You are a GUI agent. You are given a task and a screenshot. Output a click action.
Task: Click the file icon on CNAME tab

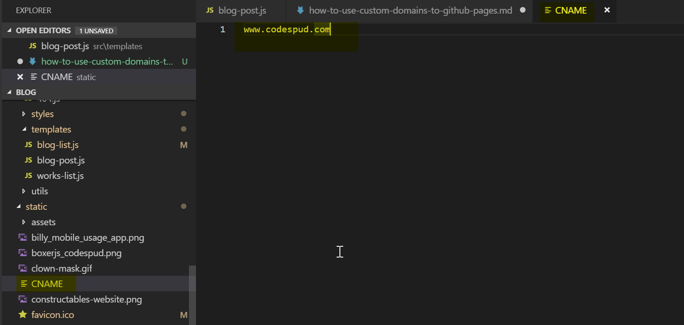point(548,10)
